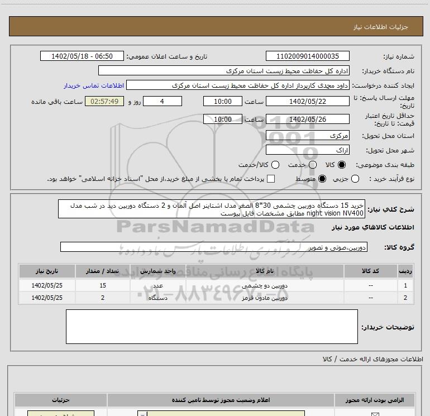The width and height of the screenshot is (430, 416).
Task: Select item row دوربین دو چشمی
Action: click(x=216, y=285)
